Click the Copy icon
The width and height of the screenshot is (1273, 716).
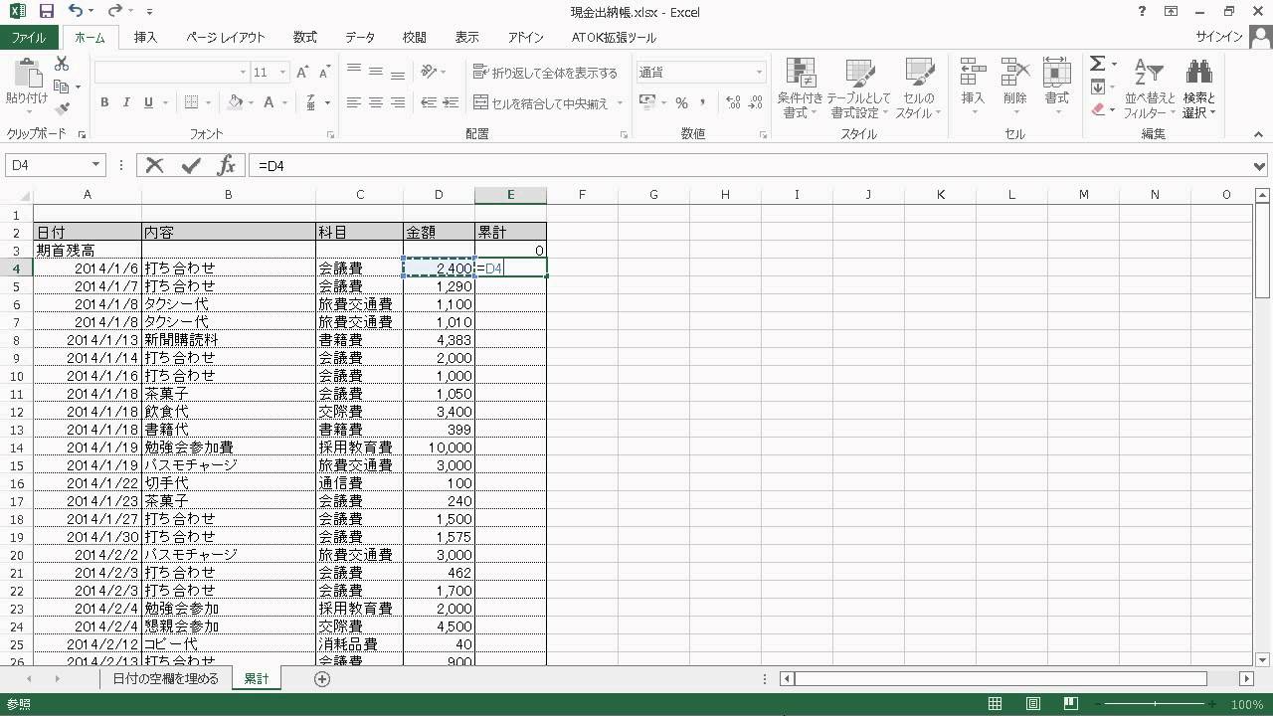click(x=62, y=87)
